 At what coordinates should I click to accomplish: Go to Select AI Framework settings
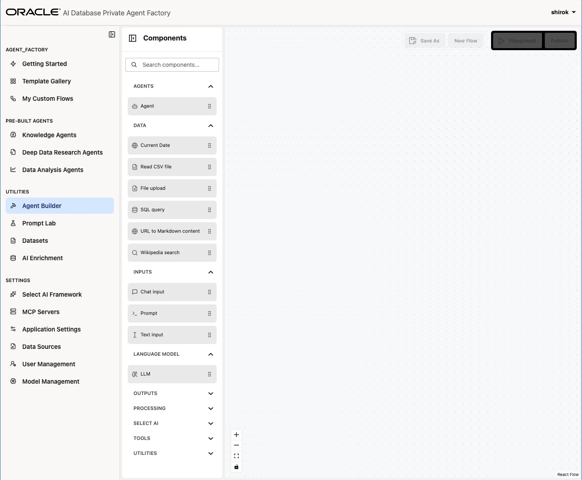pyautogui.click(x=60, y=295)
